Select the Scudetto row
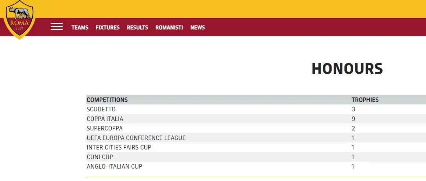 (x=101, y=109)
